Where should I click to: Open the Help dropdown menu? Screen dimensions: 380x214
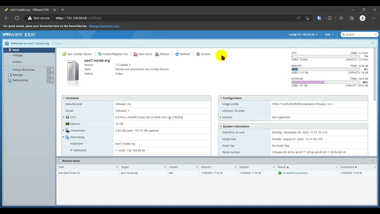(329, 34)
